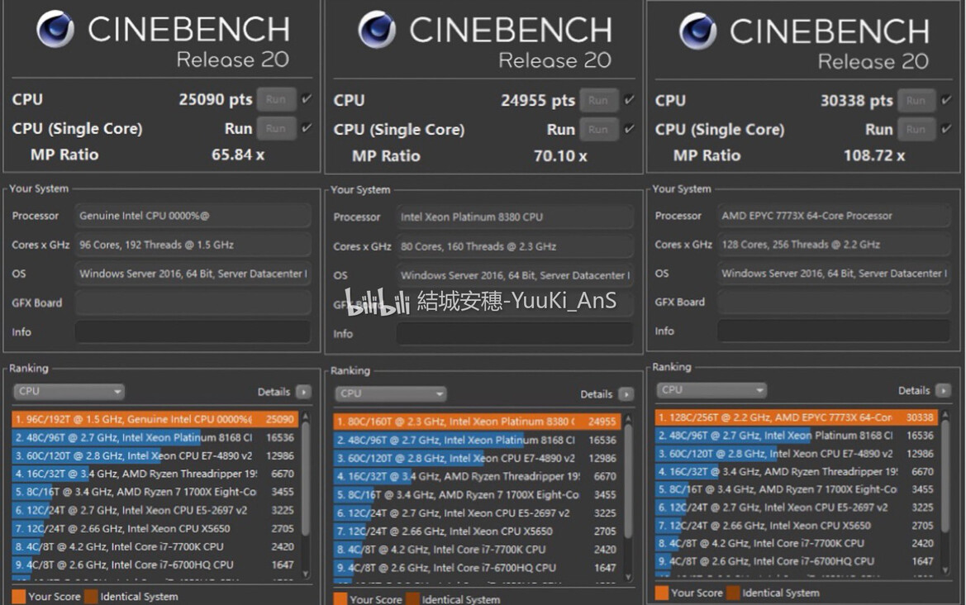966x605 pixels.
Task: Select the Xeon X5650 row in the EPYC window
Action: click(797, 526)
